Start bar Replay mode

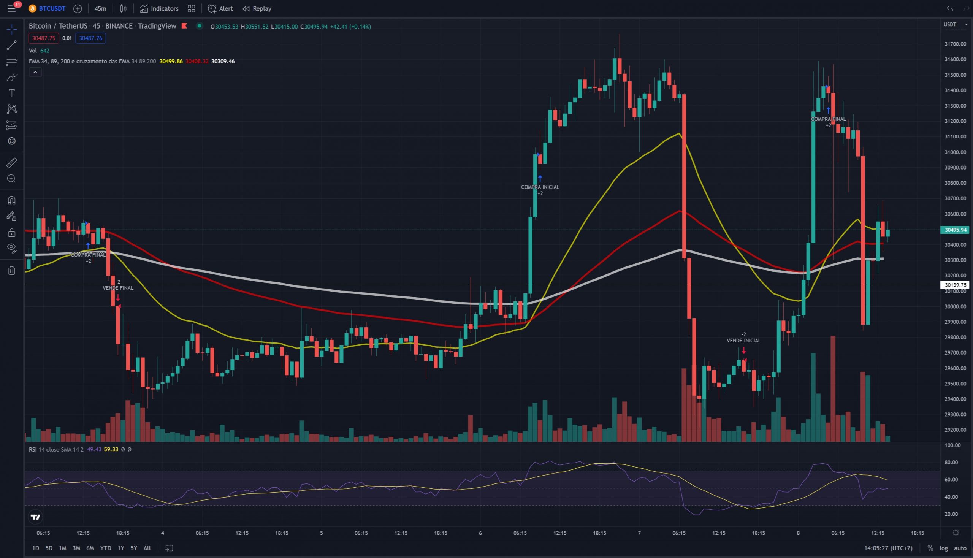pos(257,8)
